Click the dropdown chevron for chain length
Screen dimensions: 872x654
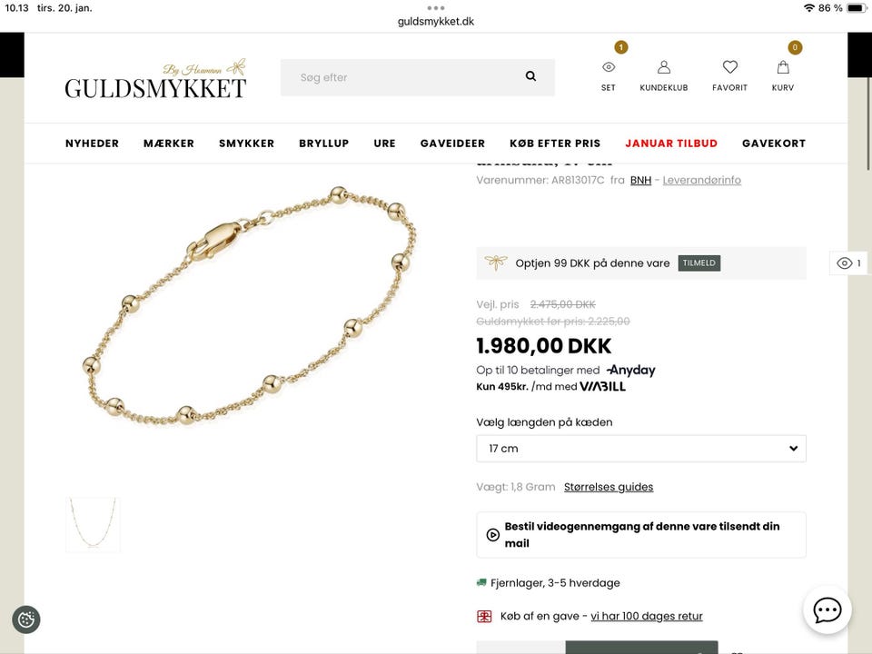coord(794,448)
